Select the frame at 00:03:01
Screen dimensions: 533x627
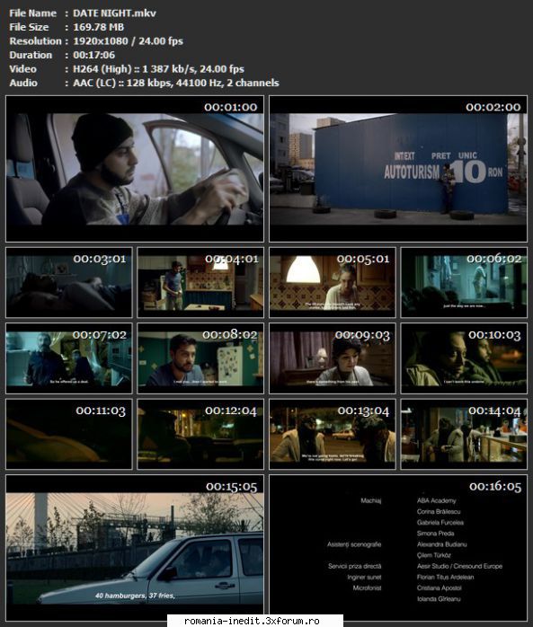(x=69, y=282)
